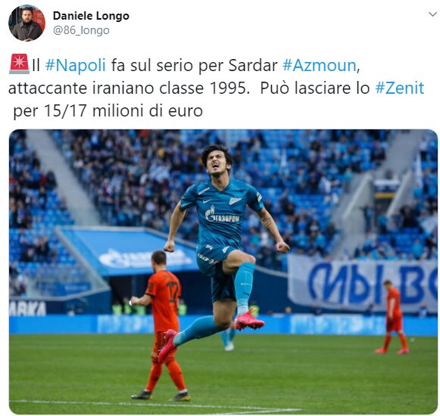This screenshot has width=440, height=416.
Task: Expand the tweet options chevron menu
Action: (x=433, y=14)
